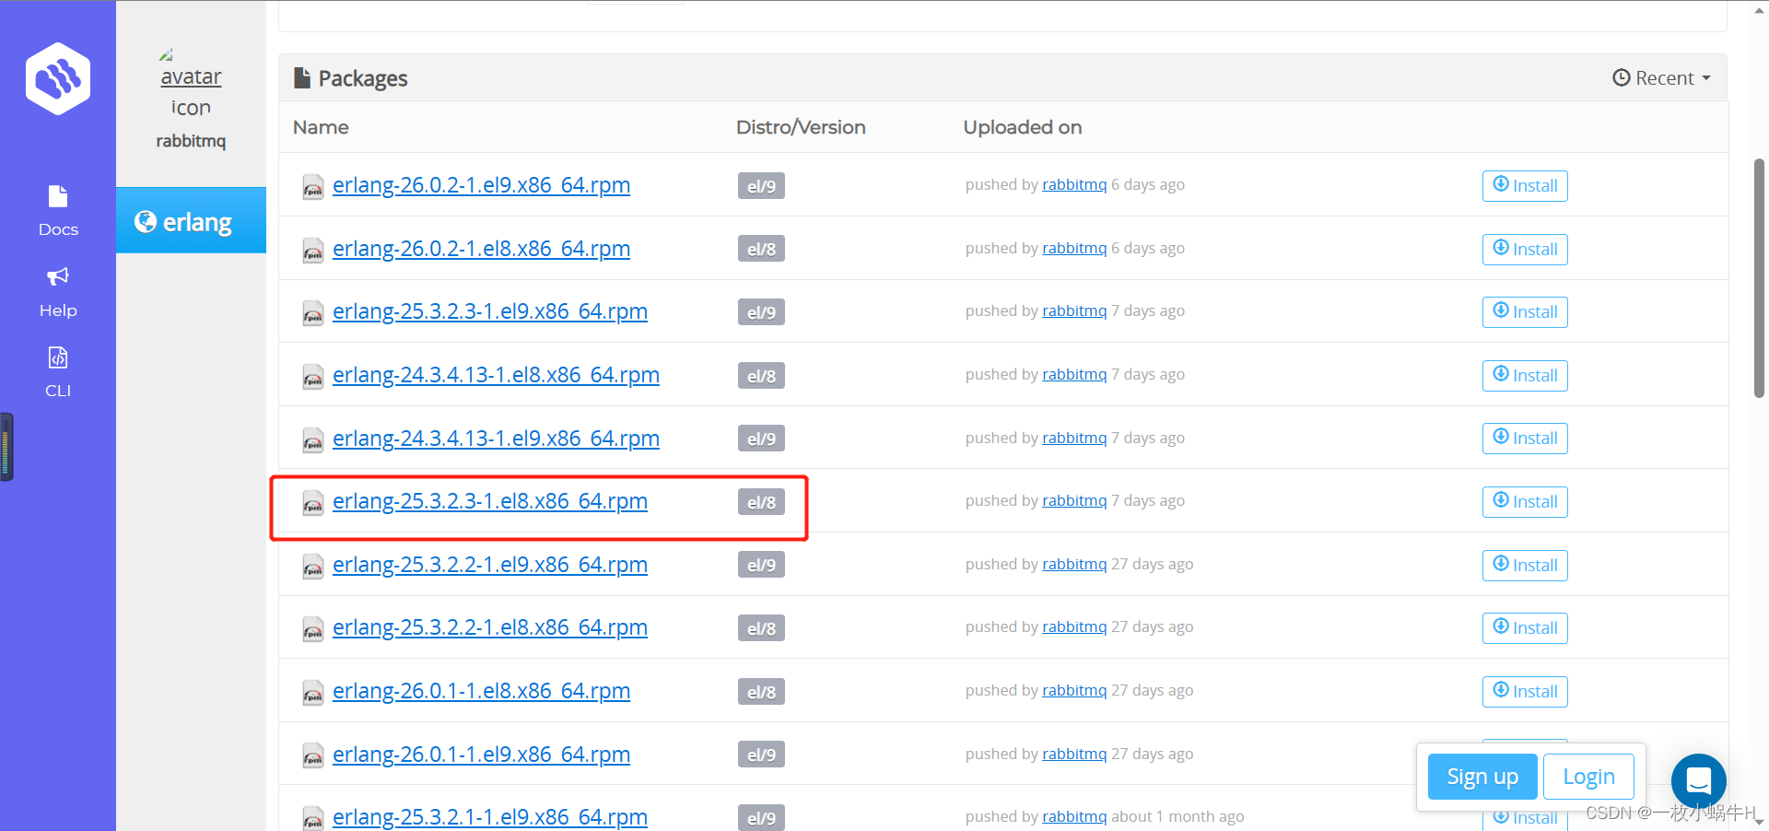Open erlang-26.0.1-1.el8.x86_64.rpm package link

tap(481, 691)
